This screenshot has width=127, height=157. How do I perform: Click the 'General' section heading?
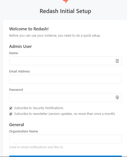[16, 125]
